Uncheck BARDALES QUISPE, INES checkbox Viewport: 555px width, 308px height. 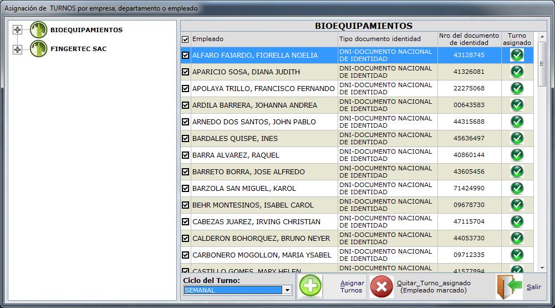[186, 139]
